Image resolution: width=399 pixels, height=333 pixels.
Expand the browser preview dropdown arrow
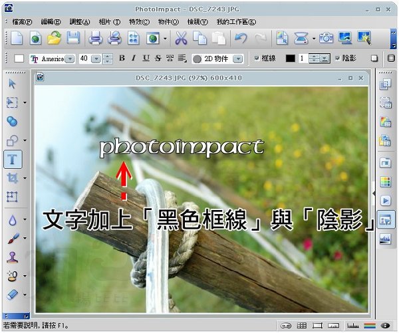(x=165, y=39)
